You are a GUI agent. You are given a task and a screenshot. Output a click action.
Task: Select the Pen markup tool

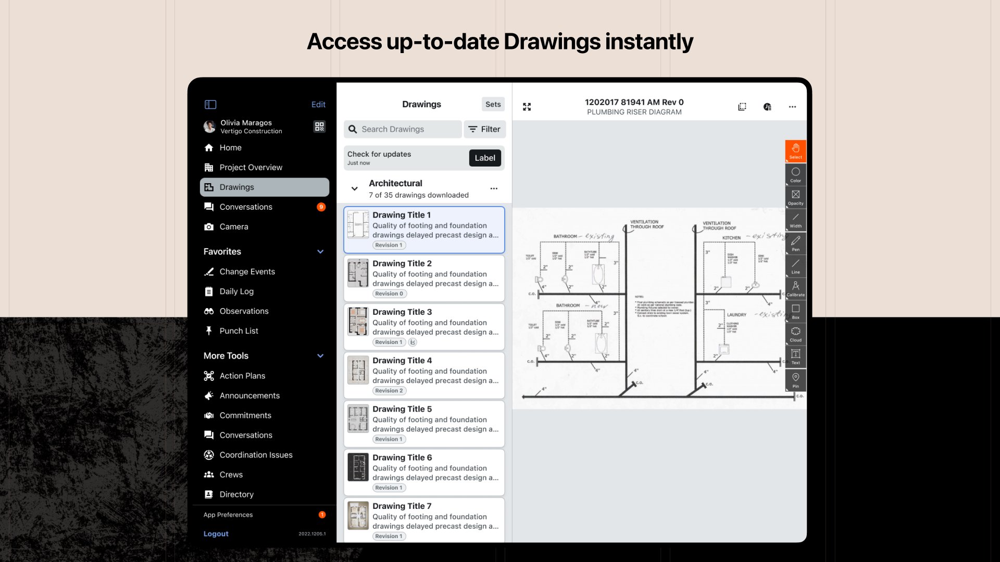point(795,242)
